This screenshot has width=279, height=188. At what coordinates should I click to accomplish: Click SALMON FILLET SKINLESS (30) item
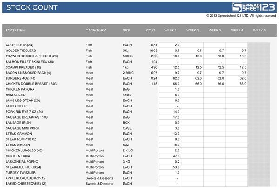30,62
